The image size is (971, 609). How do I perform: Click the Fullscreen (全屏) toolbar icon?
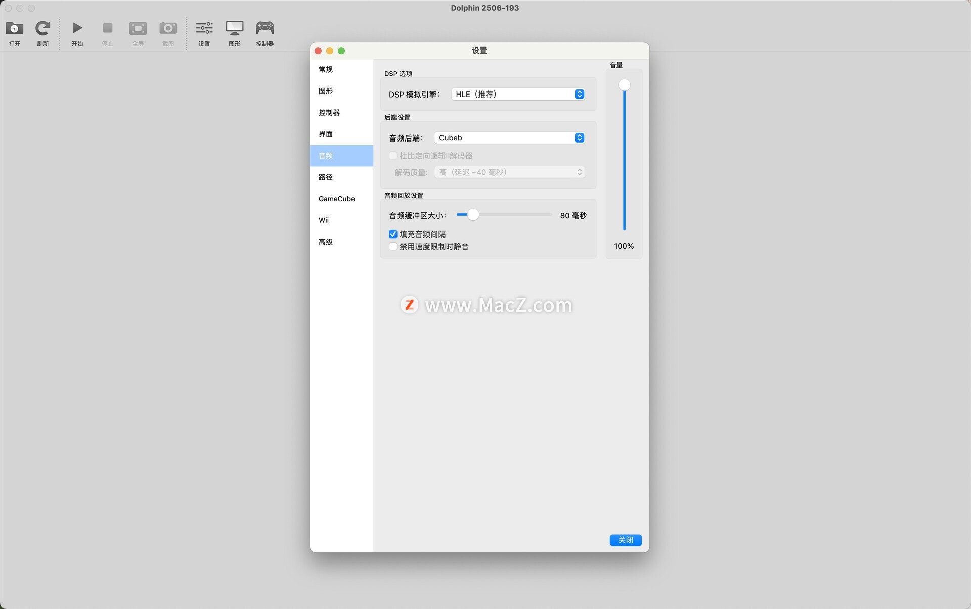tap(138, 28)
